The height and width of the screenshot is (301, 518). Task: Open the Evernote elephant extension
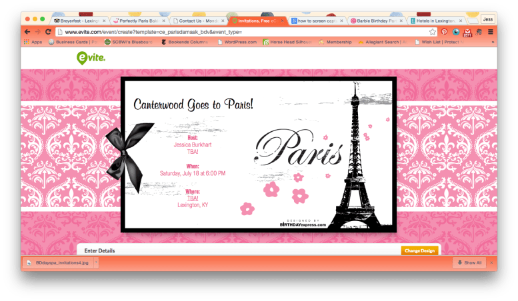(x=479, y=32)
